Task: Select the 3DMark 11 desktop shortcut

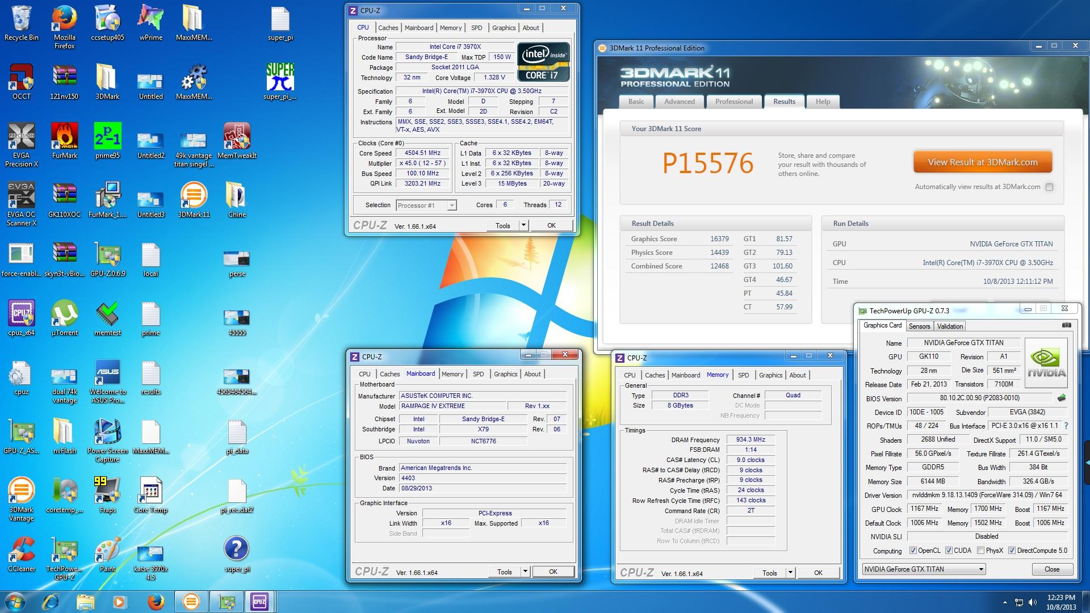Action: pyautogui.click(x=194, y=200)
